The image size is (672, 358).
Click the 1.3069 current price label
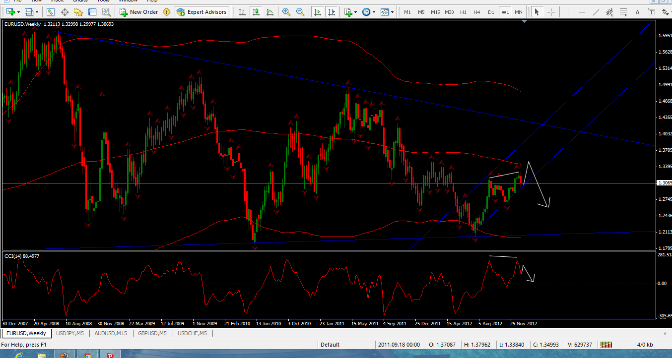pos(664,183)
